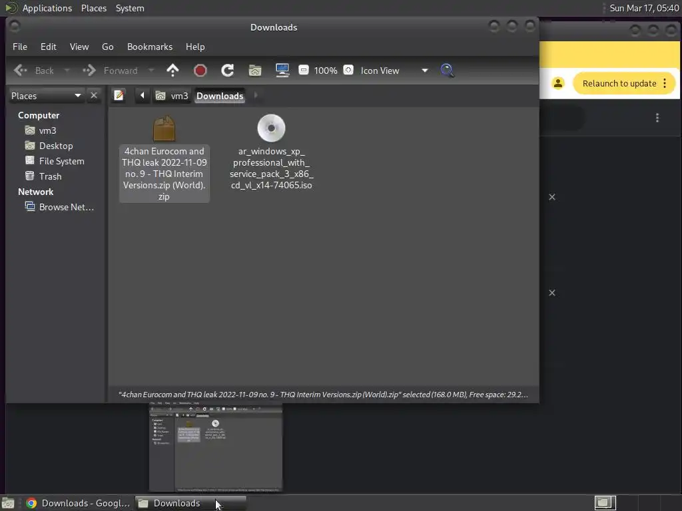Open the Back history dropdown arrow
This screenshot has height=511, width=682.
click(x=67, y=71)
